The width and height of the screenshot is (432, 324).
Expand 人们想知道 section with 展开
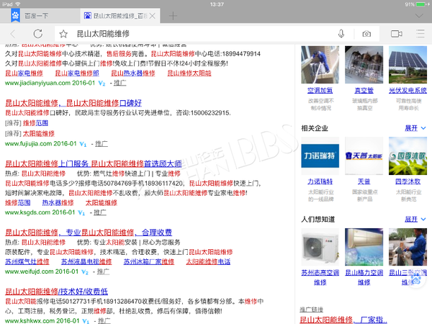click(x=415, y=220)
